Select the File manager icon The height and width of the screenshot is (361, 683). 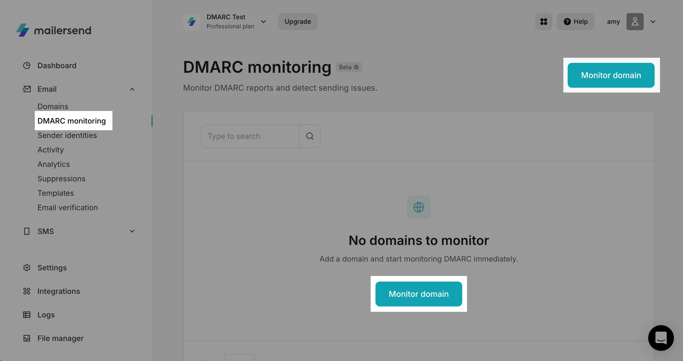[27, 338]
